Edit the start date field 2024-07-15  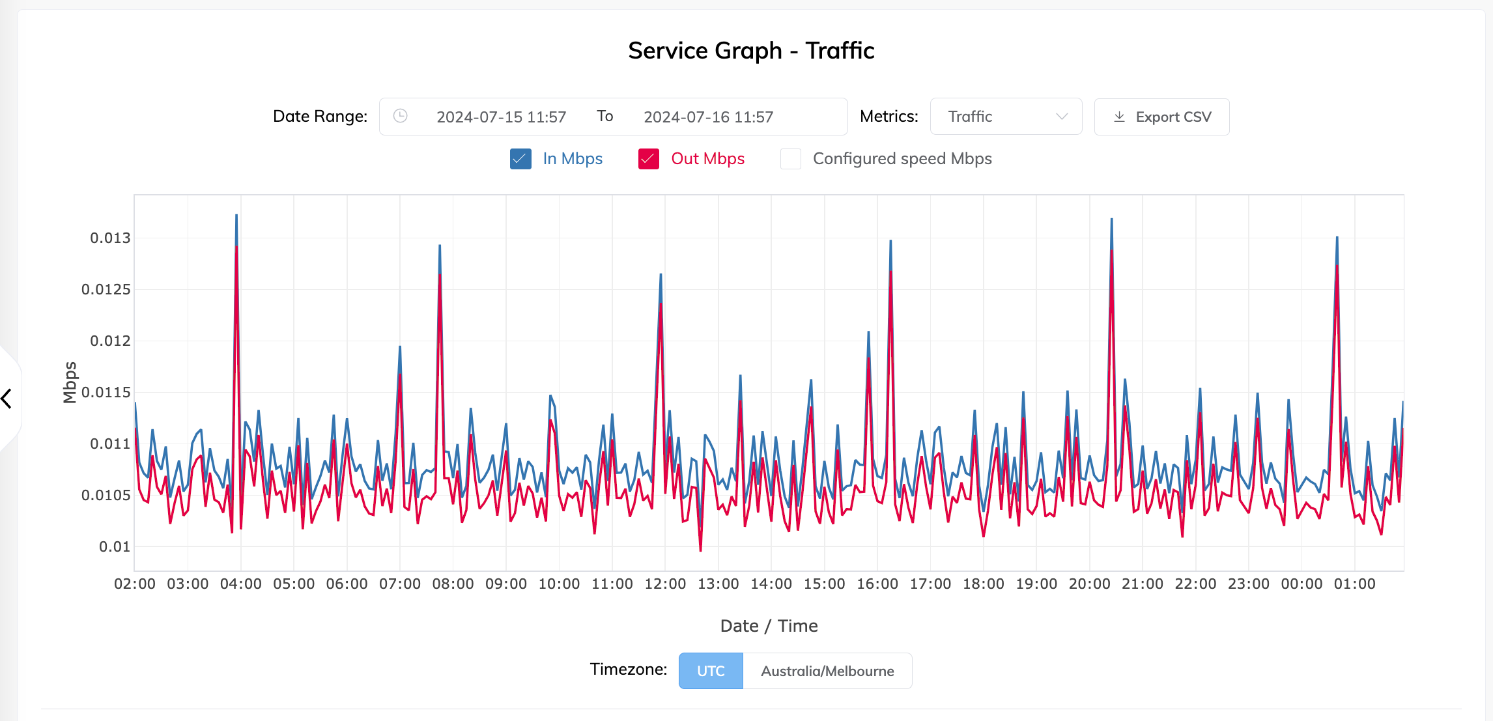pyautogui.click(x=502, y=116)
